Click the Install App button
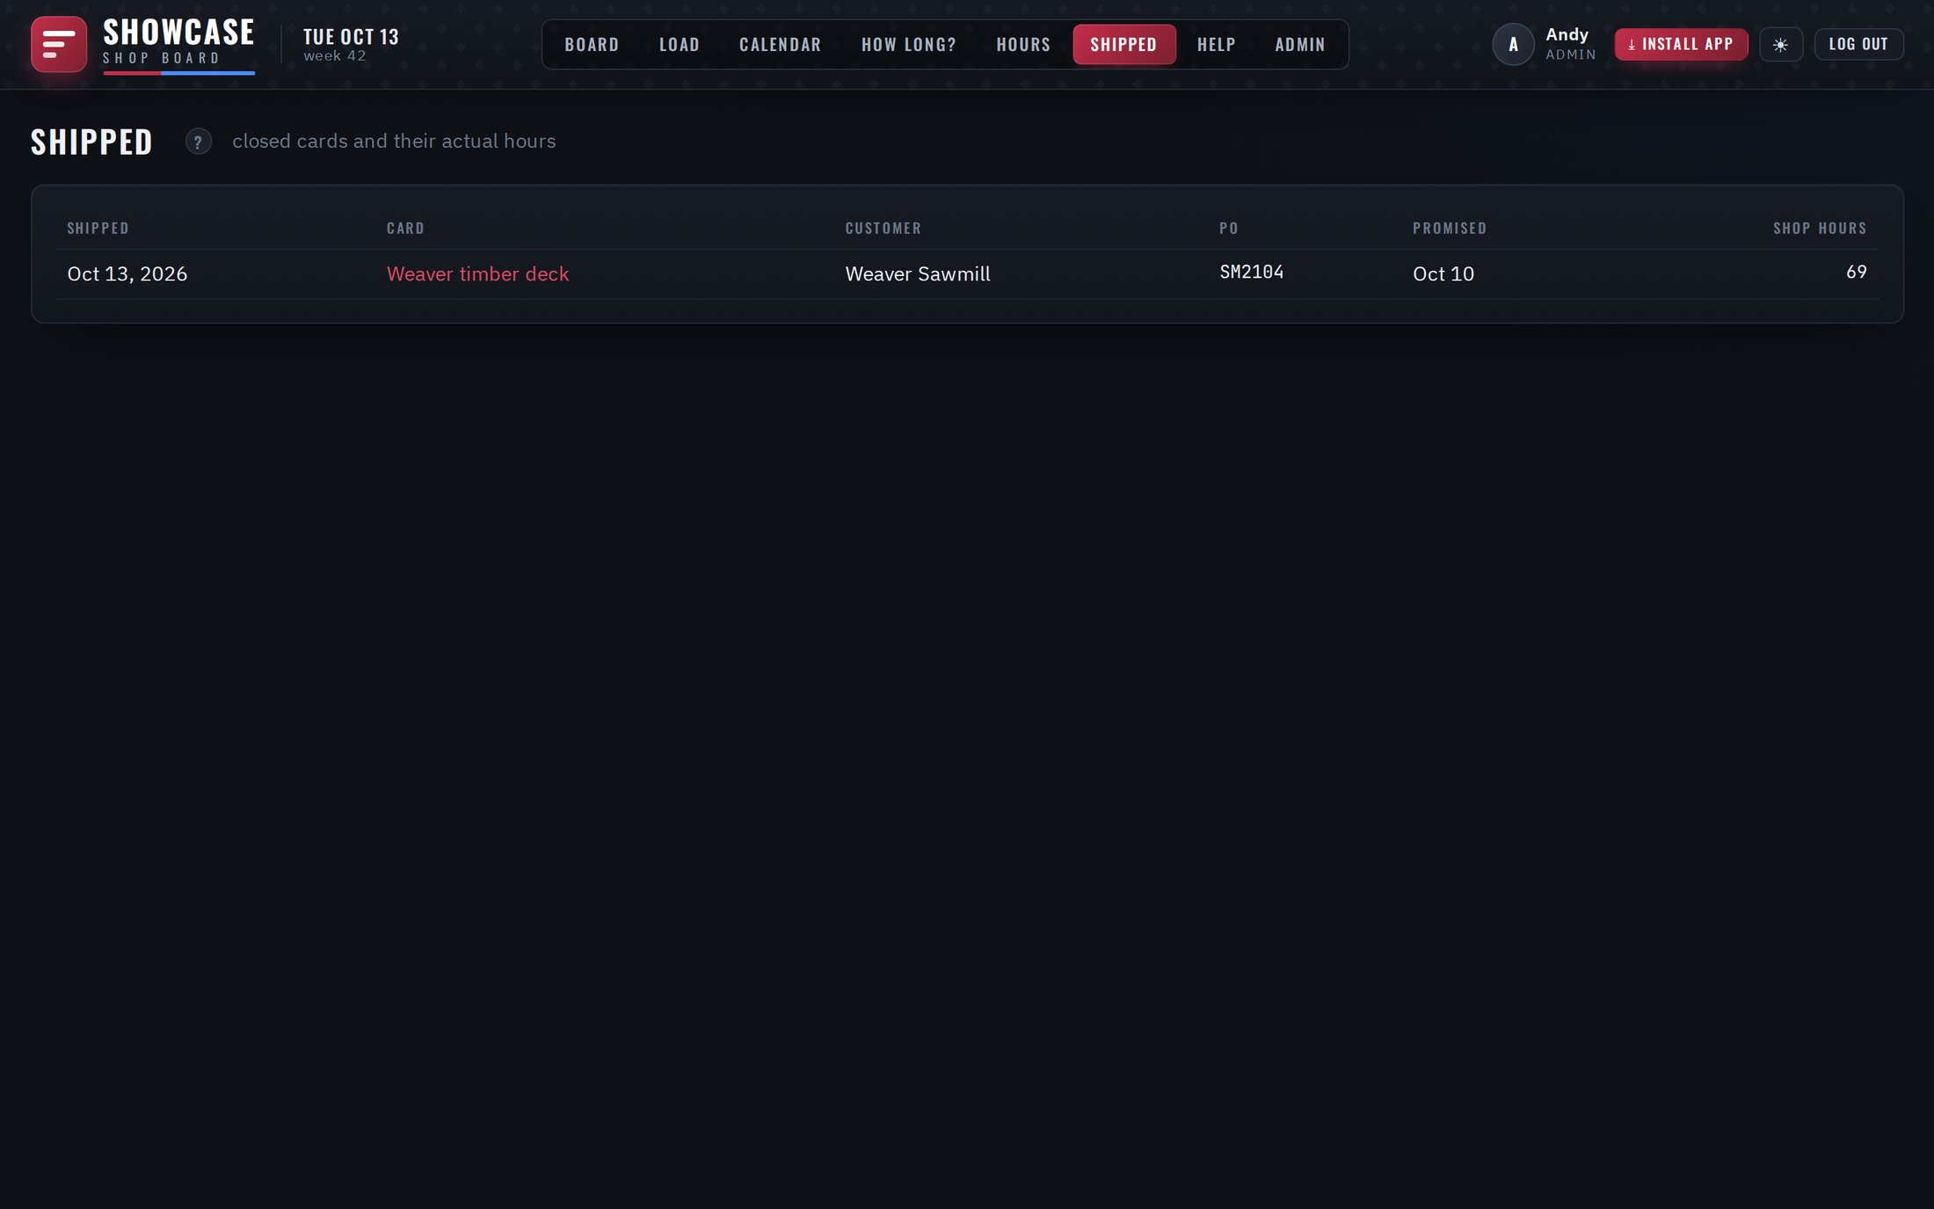Image resolution: width=1934 pixels, height=1209 pixels. click(x=1681, y=44)
